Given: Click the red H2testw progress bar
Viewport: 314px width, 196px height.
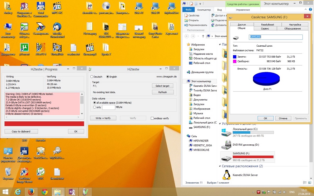Looking at the screenshot, I should (x=44, y=124).
